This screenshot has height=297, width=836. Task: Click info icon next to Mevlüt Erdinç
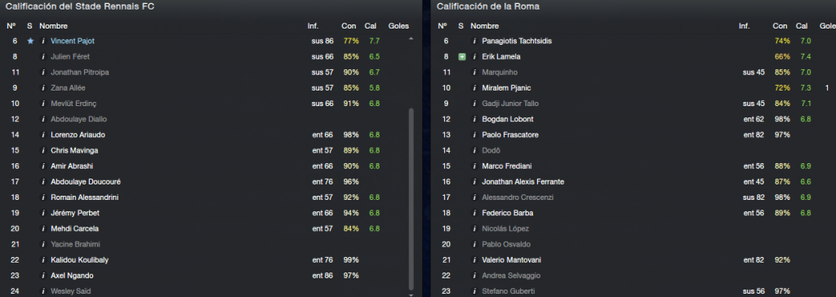[43, 104]
